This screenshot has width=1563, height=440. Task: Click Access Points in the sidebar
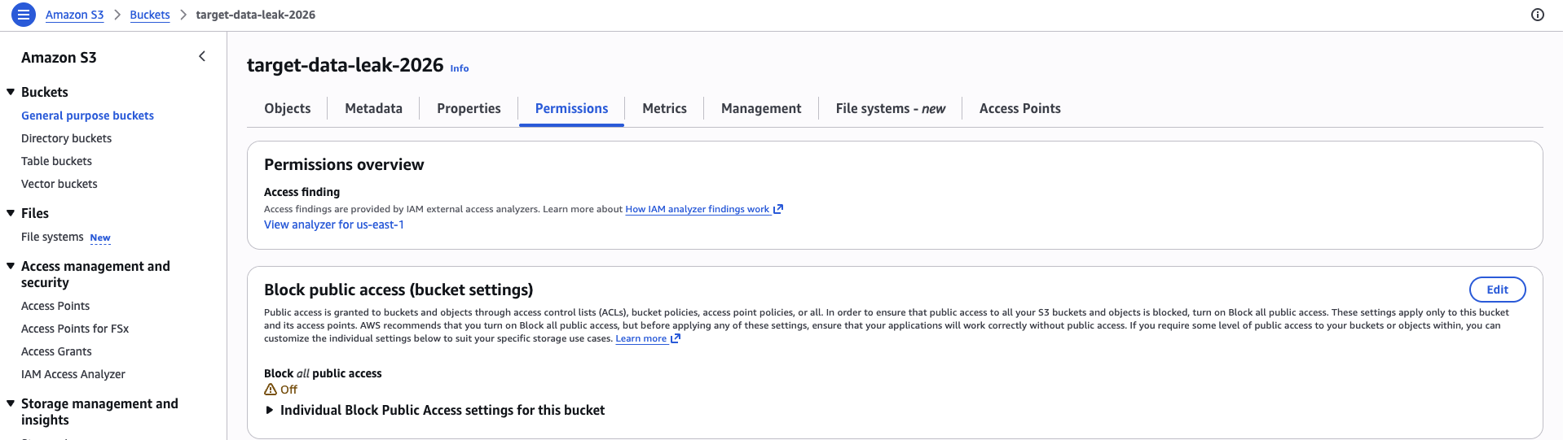tap(55, 306)
